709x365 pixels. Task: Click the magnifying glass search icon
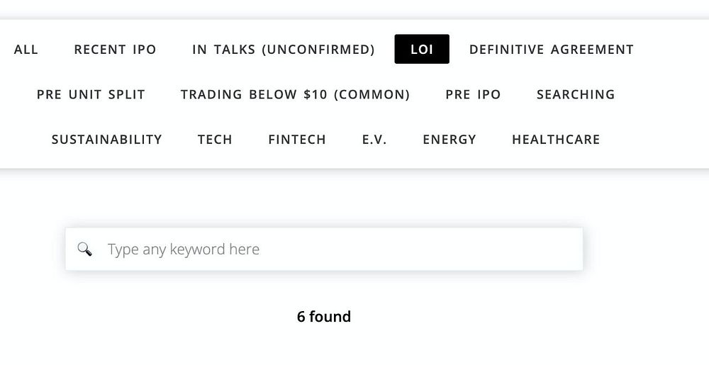tap(84, 249)
